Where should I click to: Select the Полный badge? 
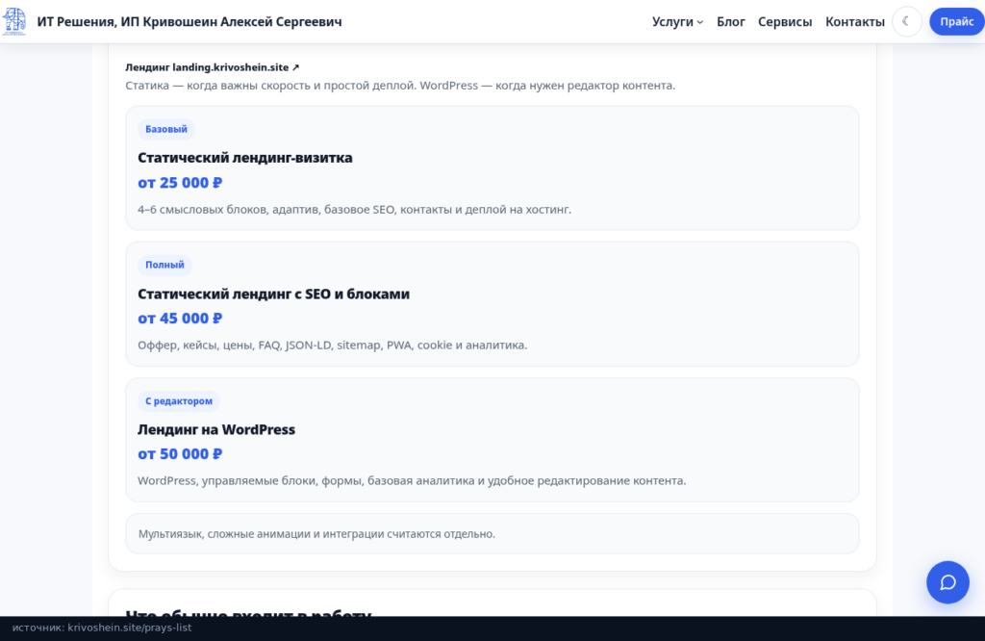click(164, 265)
